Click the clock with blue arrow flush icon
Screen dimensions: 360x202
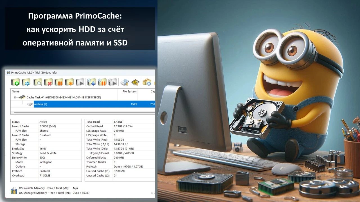[x=91, y=82]
